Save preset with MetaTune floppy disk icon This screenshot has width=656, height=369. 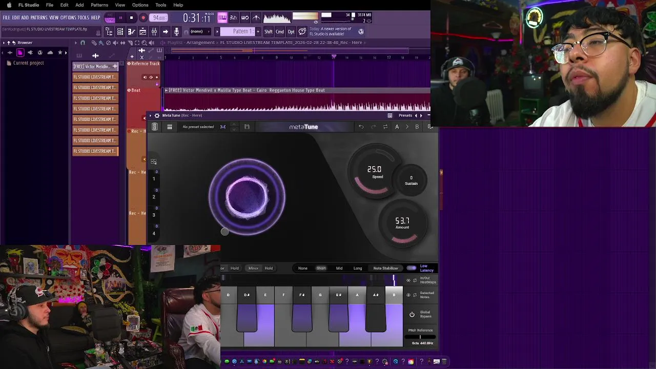point(247,127)
